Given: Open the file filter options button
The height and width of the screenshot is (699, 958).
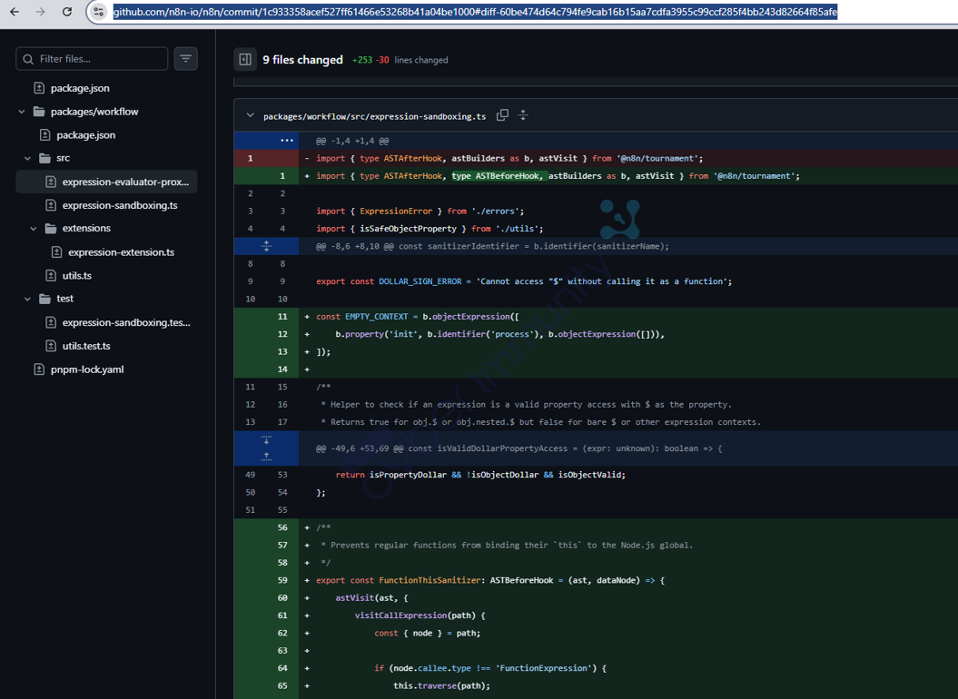Looking at the screenshot, I should [x=186, y=59].
